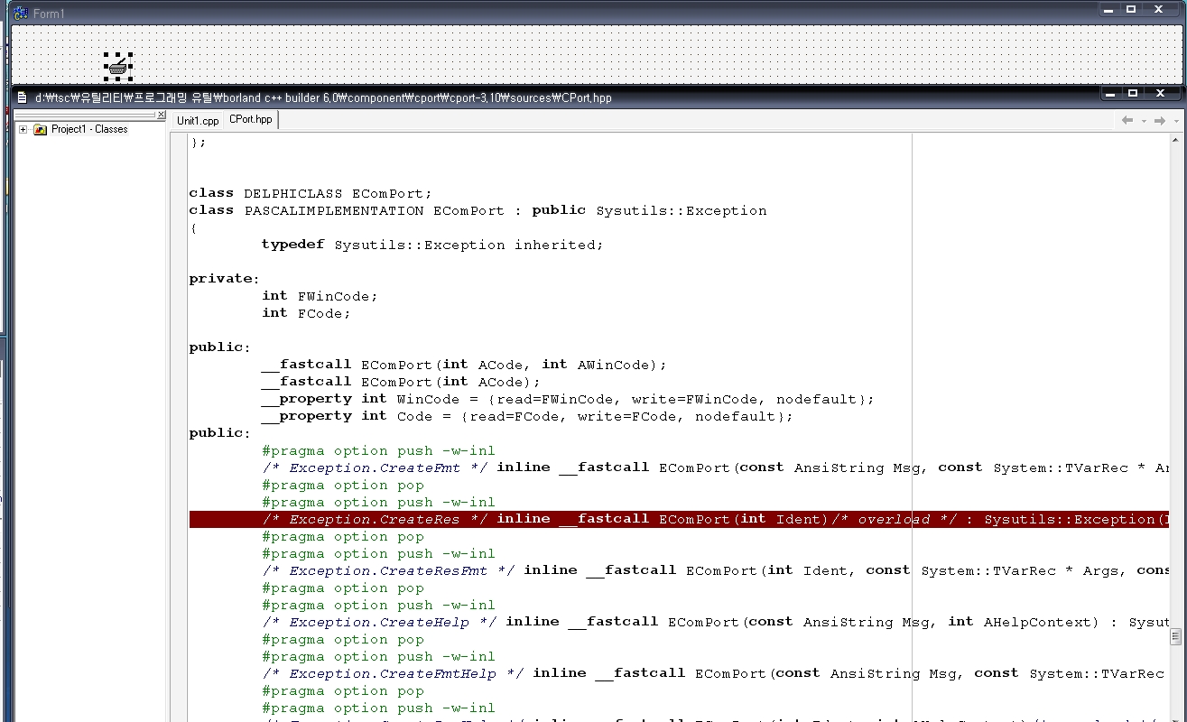This screenshot has width=1187, height=722.
Task: Minimize the Form1 designer window
Action: pyautogui.click(x=1108, y=10)
